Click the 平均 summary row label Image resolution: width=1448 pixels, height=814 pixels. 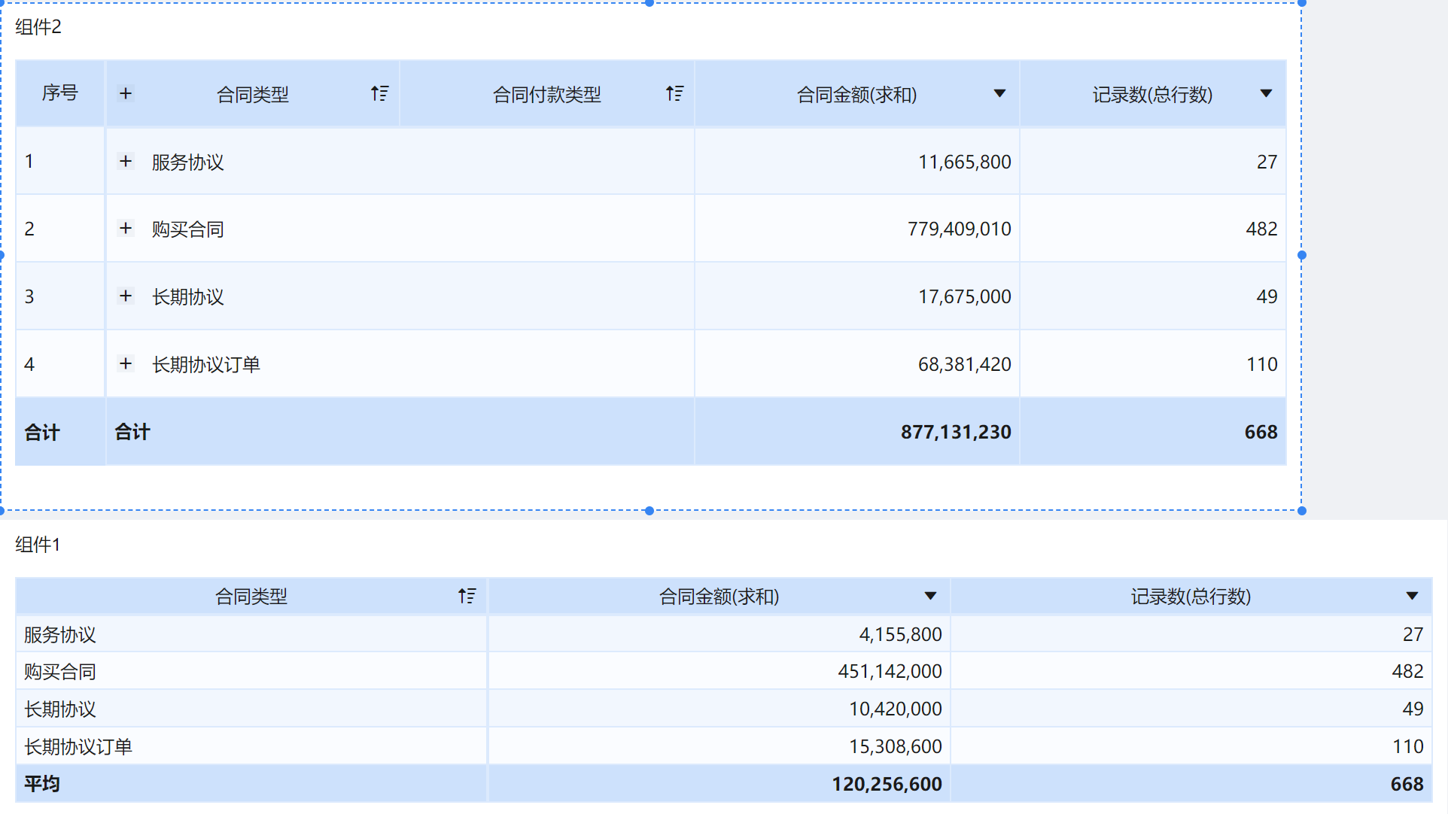click(42, 784)
